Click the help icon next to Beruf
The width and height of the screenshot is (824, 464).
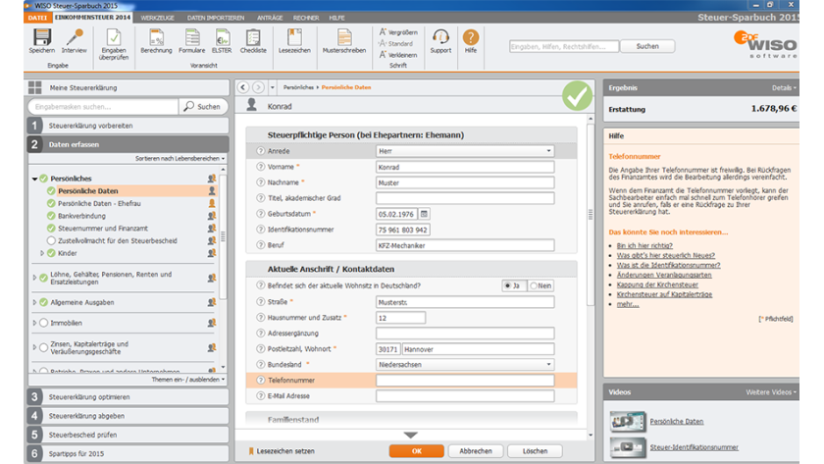260,243
